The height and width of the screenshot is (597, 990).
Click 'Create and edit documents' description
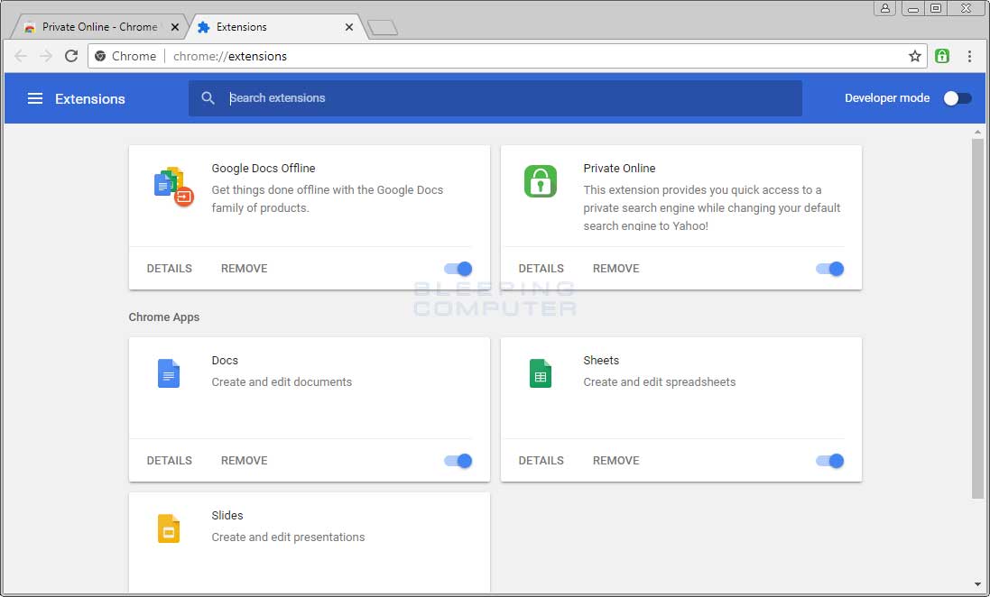(282, 381)
